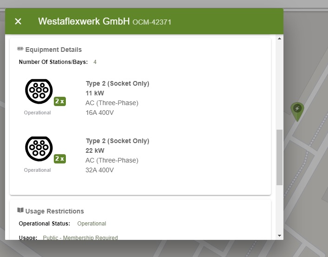This screenshot has width=328, height=257.
Task: Select the charging station map marker
Action: [x=297, y=109]
